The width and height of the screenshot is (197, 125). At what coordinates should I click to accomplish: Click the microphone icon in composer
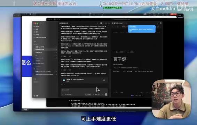[103, 94]
